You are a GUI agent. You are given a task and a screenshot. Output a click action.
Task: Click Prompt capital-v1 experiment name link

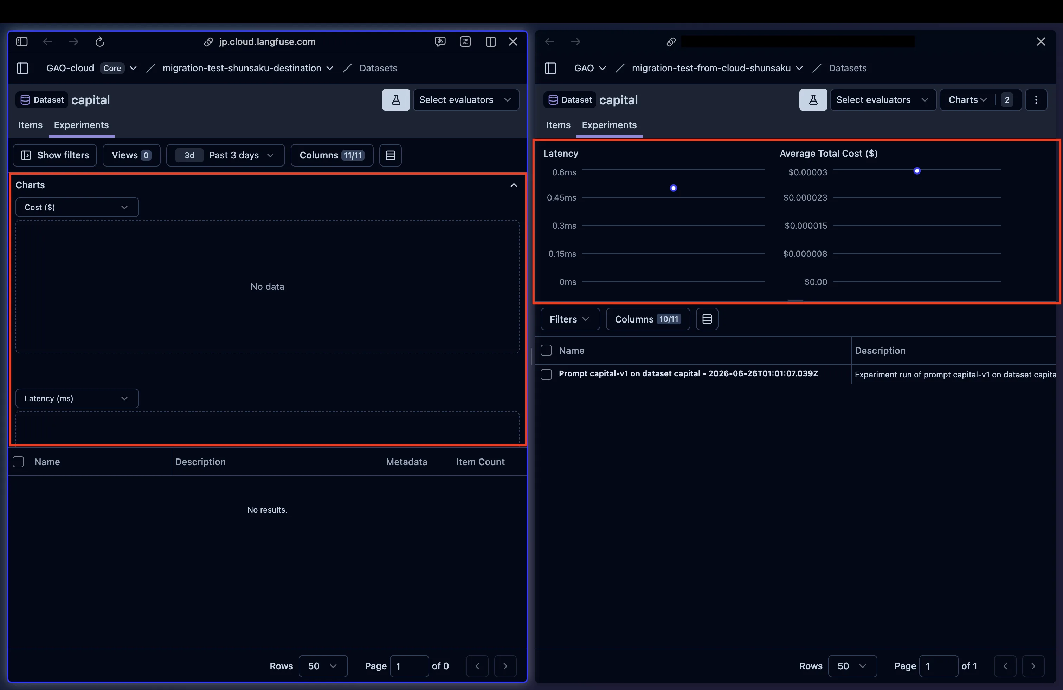[688, 373]
